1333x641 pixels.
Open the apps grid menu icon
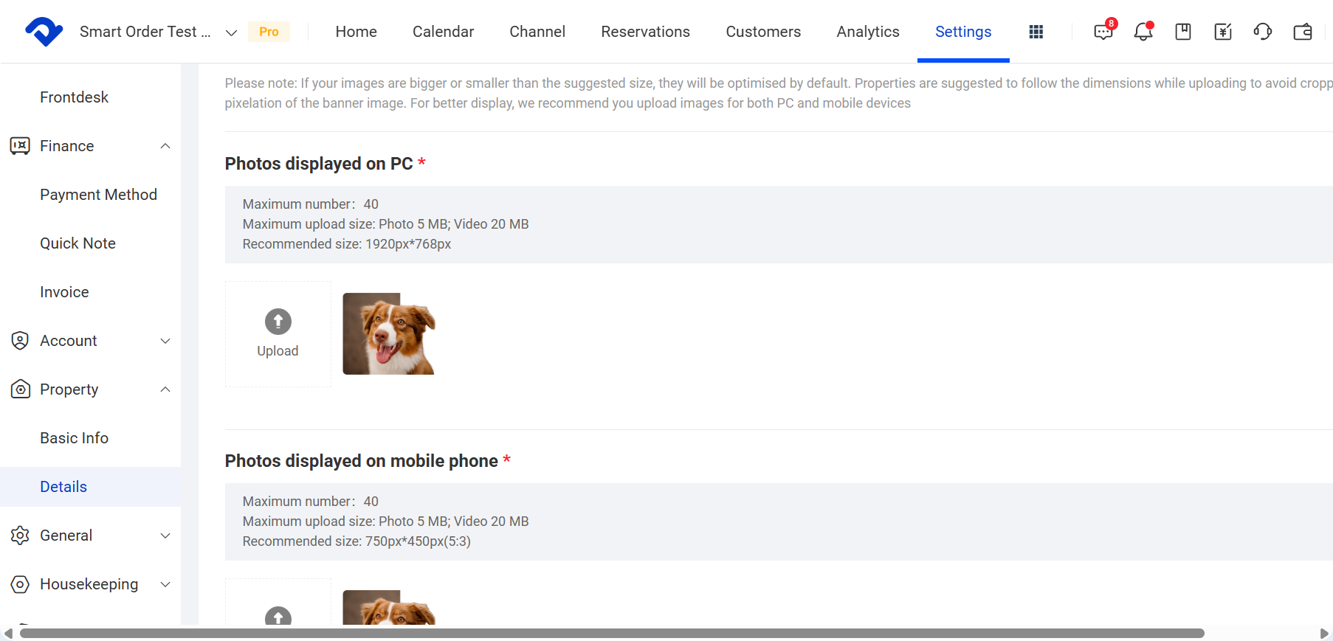(1036, 32)
